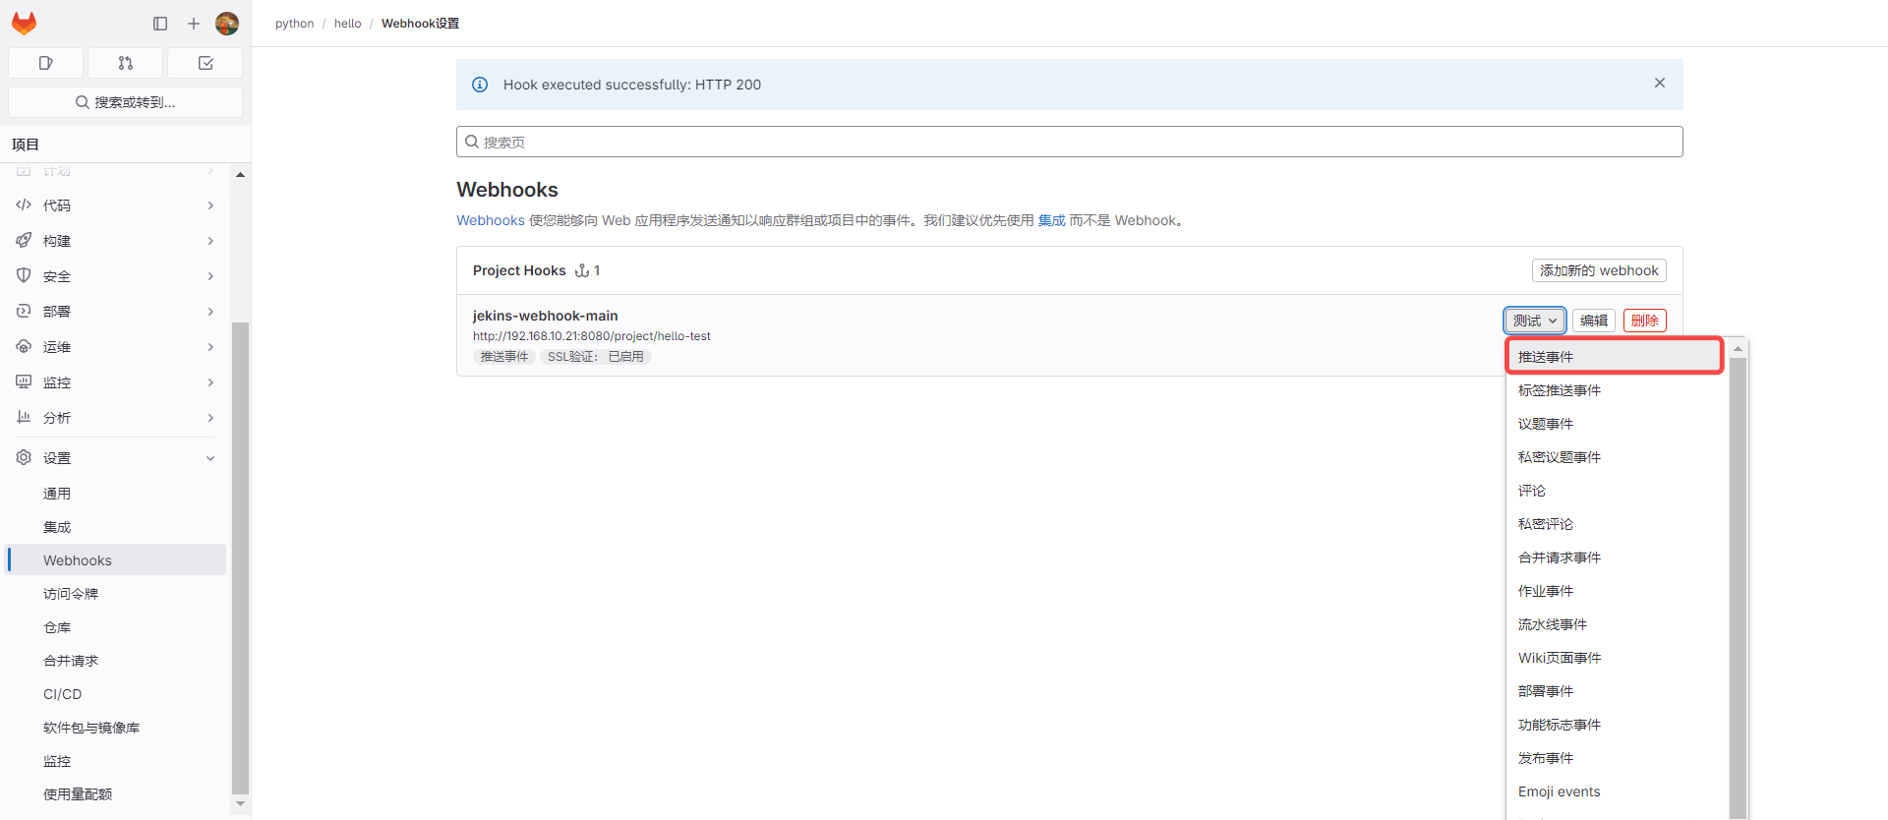Open the user avatar menu
The height and width of the screenshot is (820, 1888).
click(x=227, y=24)
